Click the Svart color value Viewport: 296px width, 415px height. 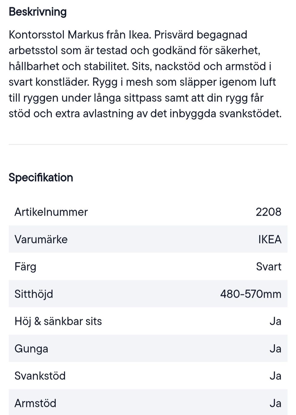click(x=268, y=267)
